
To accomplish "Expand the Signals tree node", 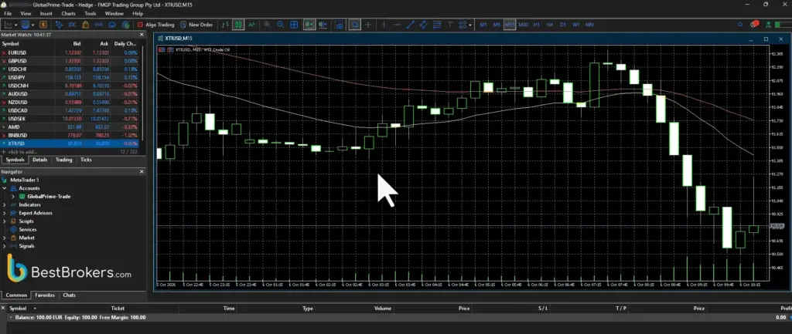I will (x=5, y=246).
